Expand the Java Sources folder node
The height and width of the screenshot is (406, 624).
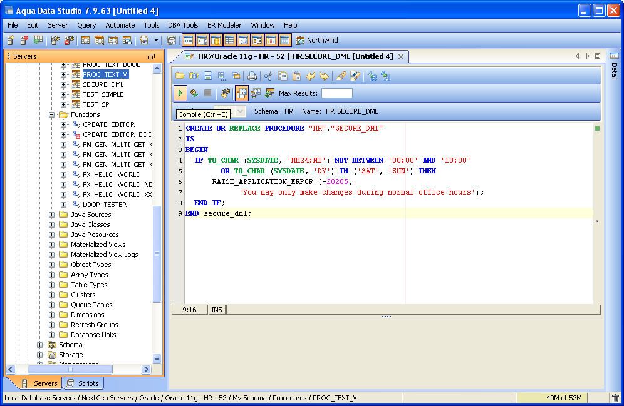tap(52, 215)
